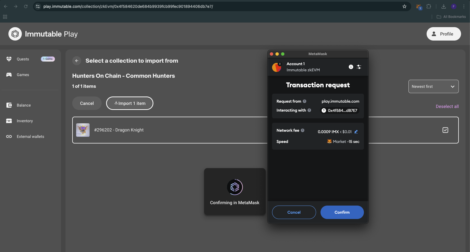Focus the browser address bar URL
470x252 pixels.
pyautogui.click(x=128, y=6)
